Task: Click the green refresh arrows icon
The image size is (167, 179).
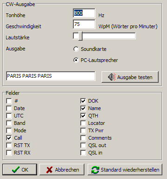Action: point(95,170)
